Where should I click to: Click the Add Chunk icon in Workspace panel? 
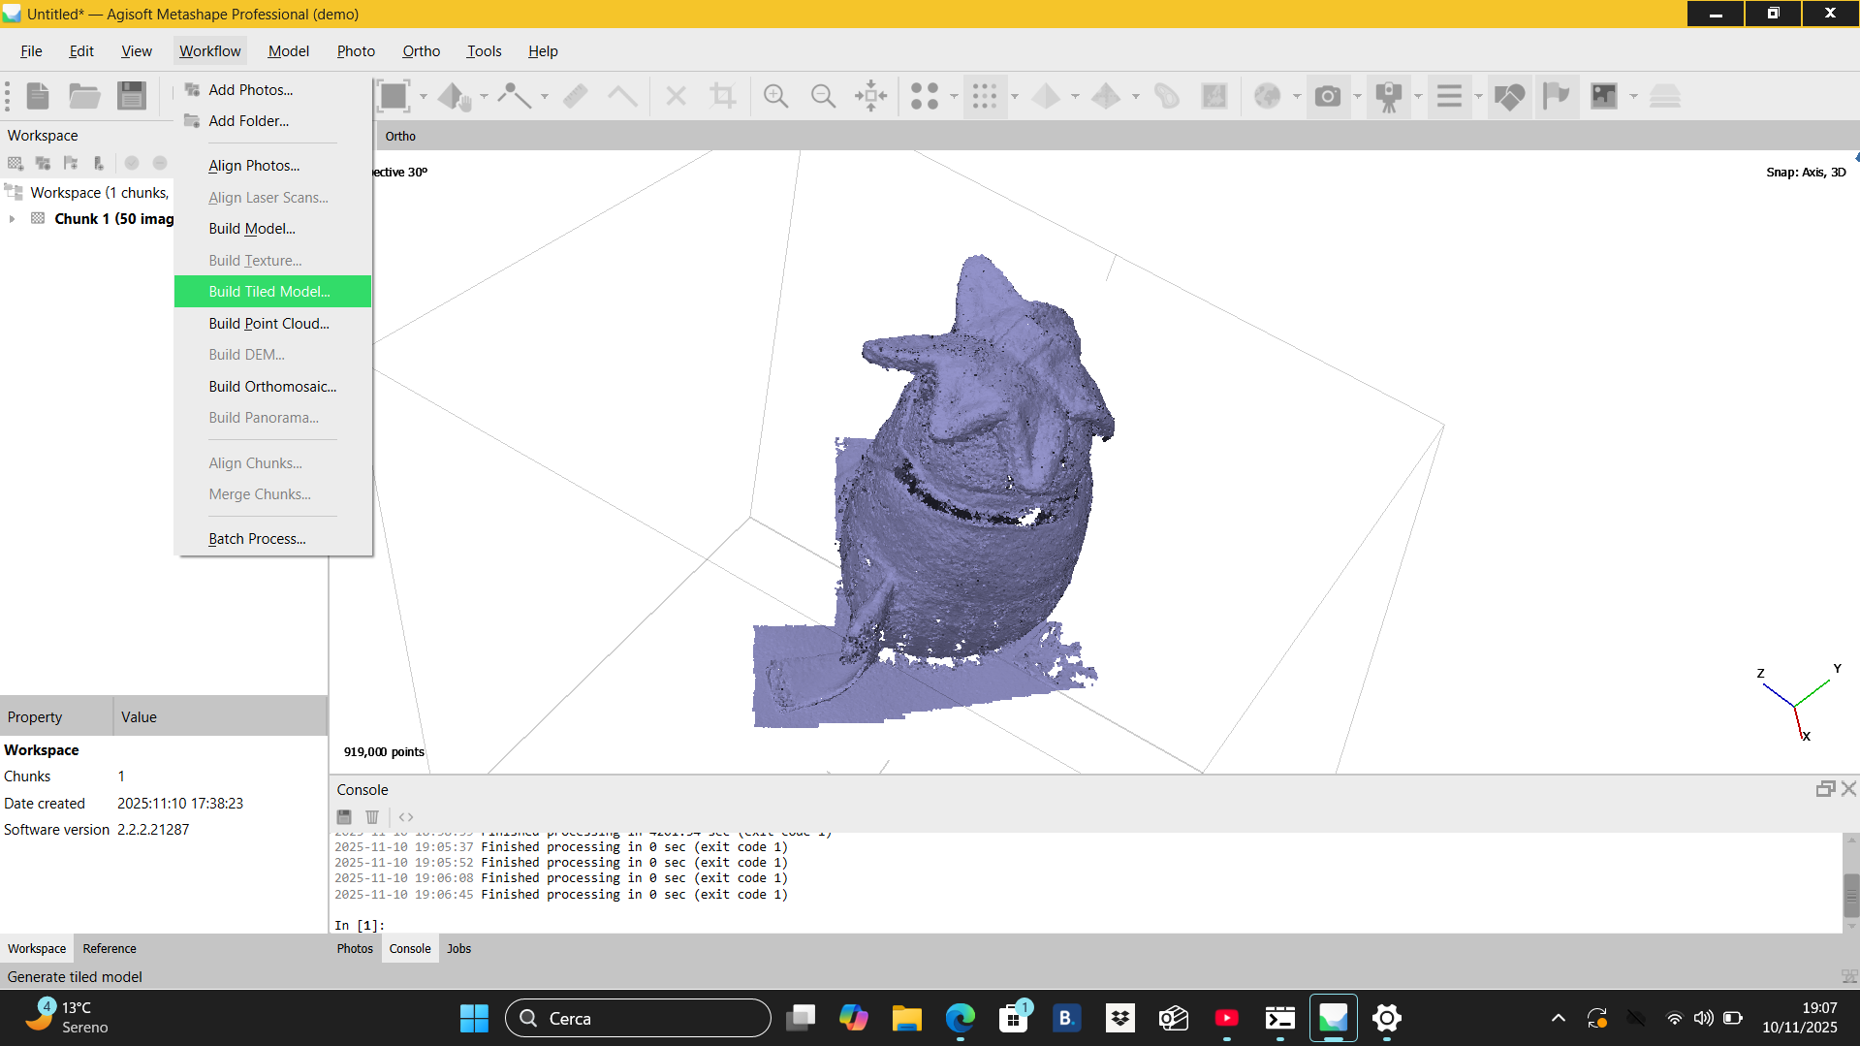[x=16, y=163]
